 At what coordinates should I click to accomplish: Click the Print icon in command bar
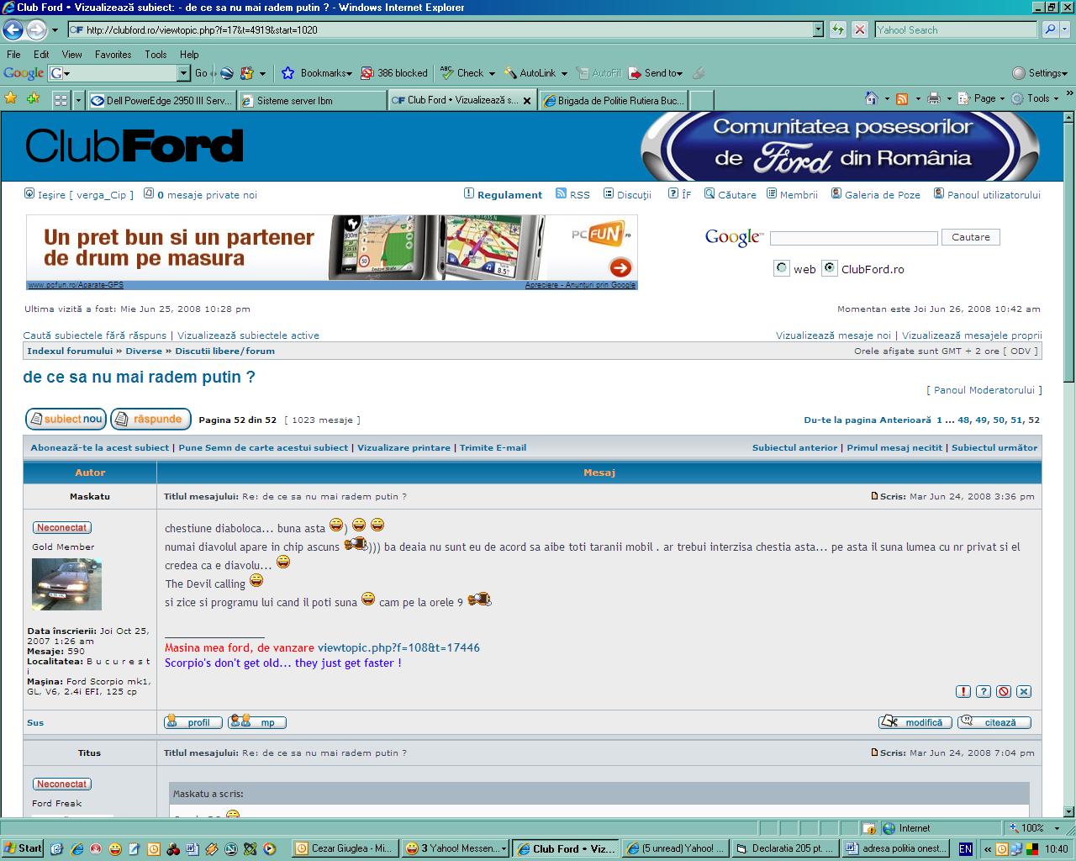(x=933, y=99)
